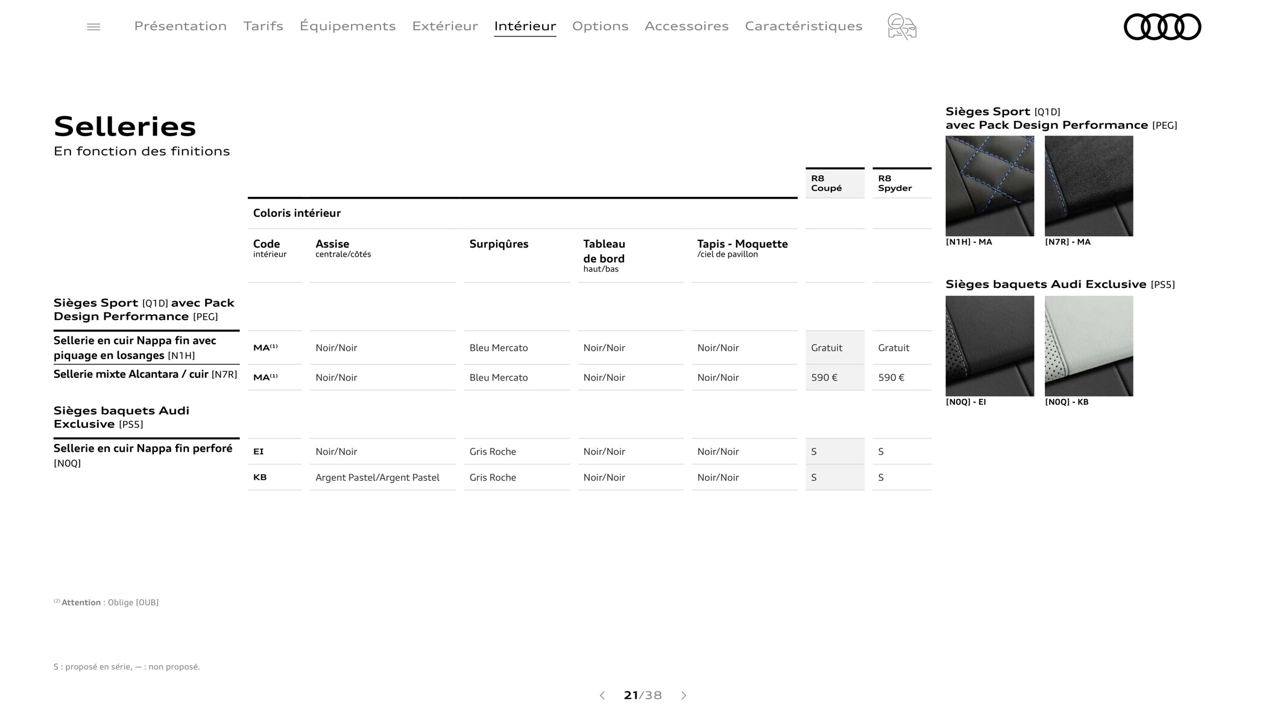
Task: Click the page counter 21/38
Action: pos(643,695)
